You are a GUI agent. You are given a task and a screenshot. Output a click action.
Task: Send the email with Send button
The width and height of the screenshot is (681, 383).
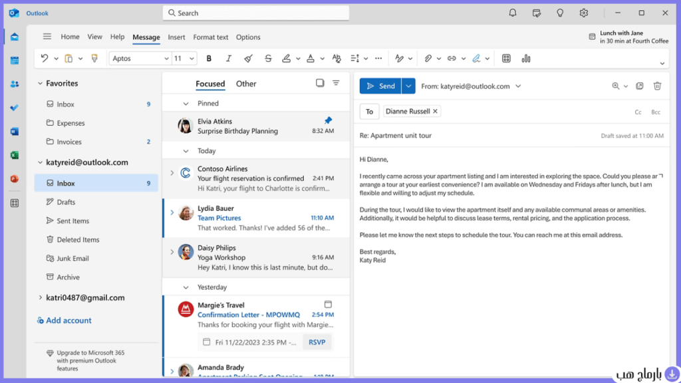point(380,86)
